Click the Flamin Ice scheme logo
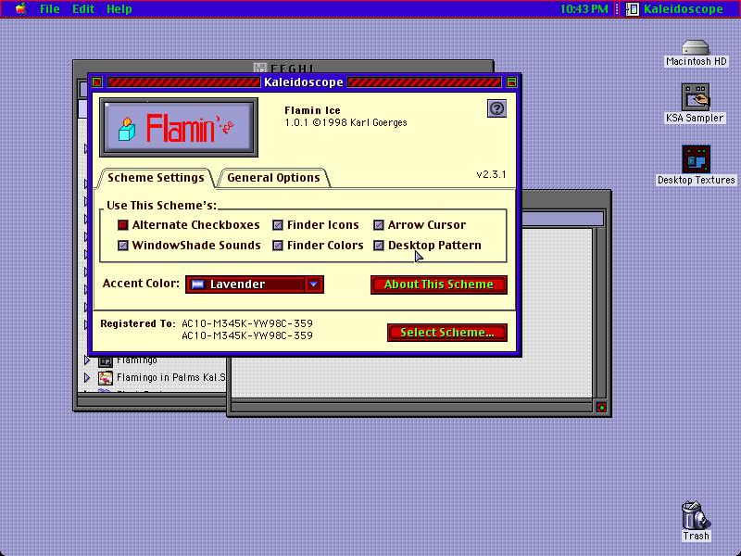The image size is (741, 556). 179,128
